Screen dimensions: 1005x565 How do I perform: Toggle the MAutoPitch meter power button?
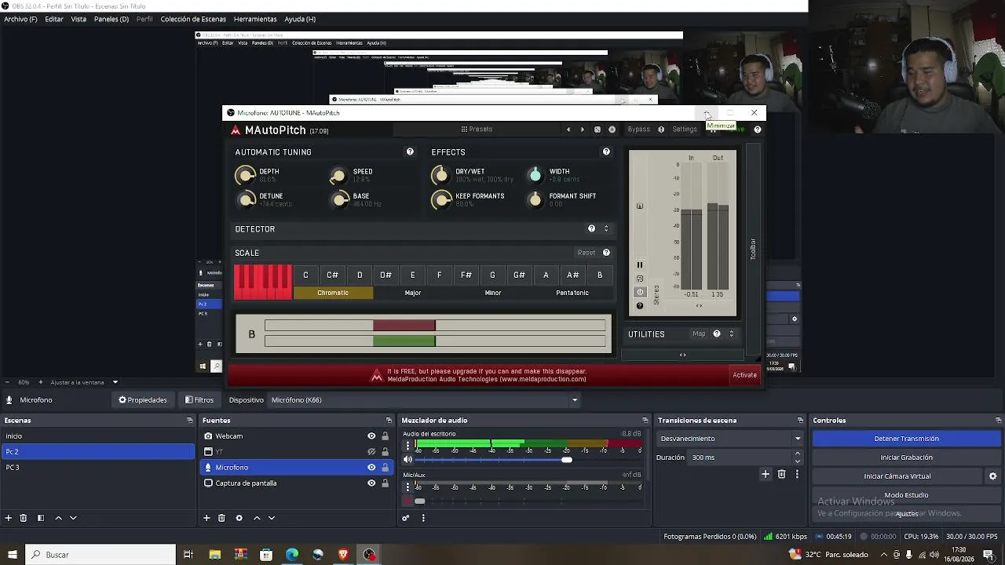(x=640, y=292)
